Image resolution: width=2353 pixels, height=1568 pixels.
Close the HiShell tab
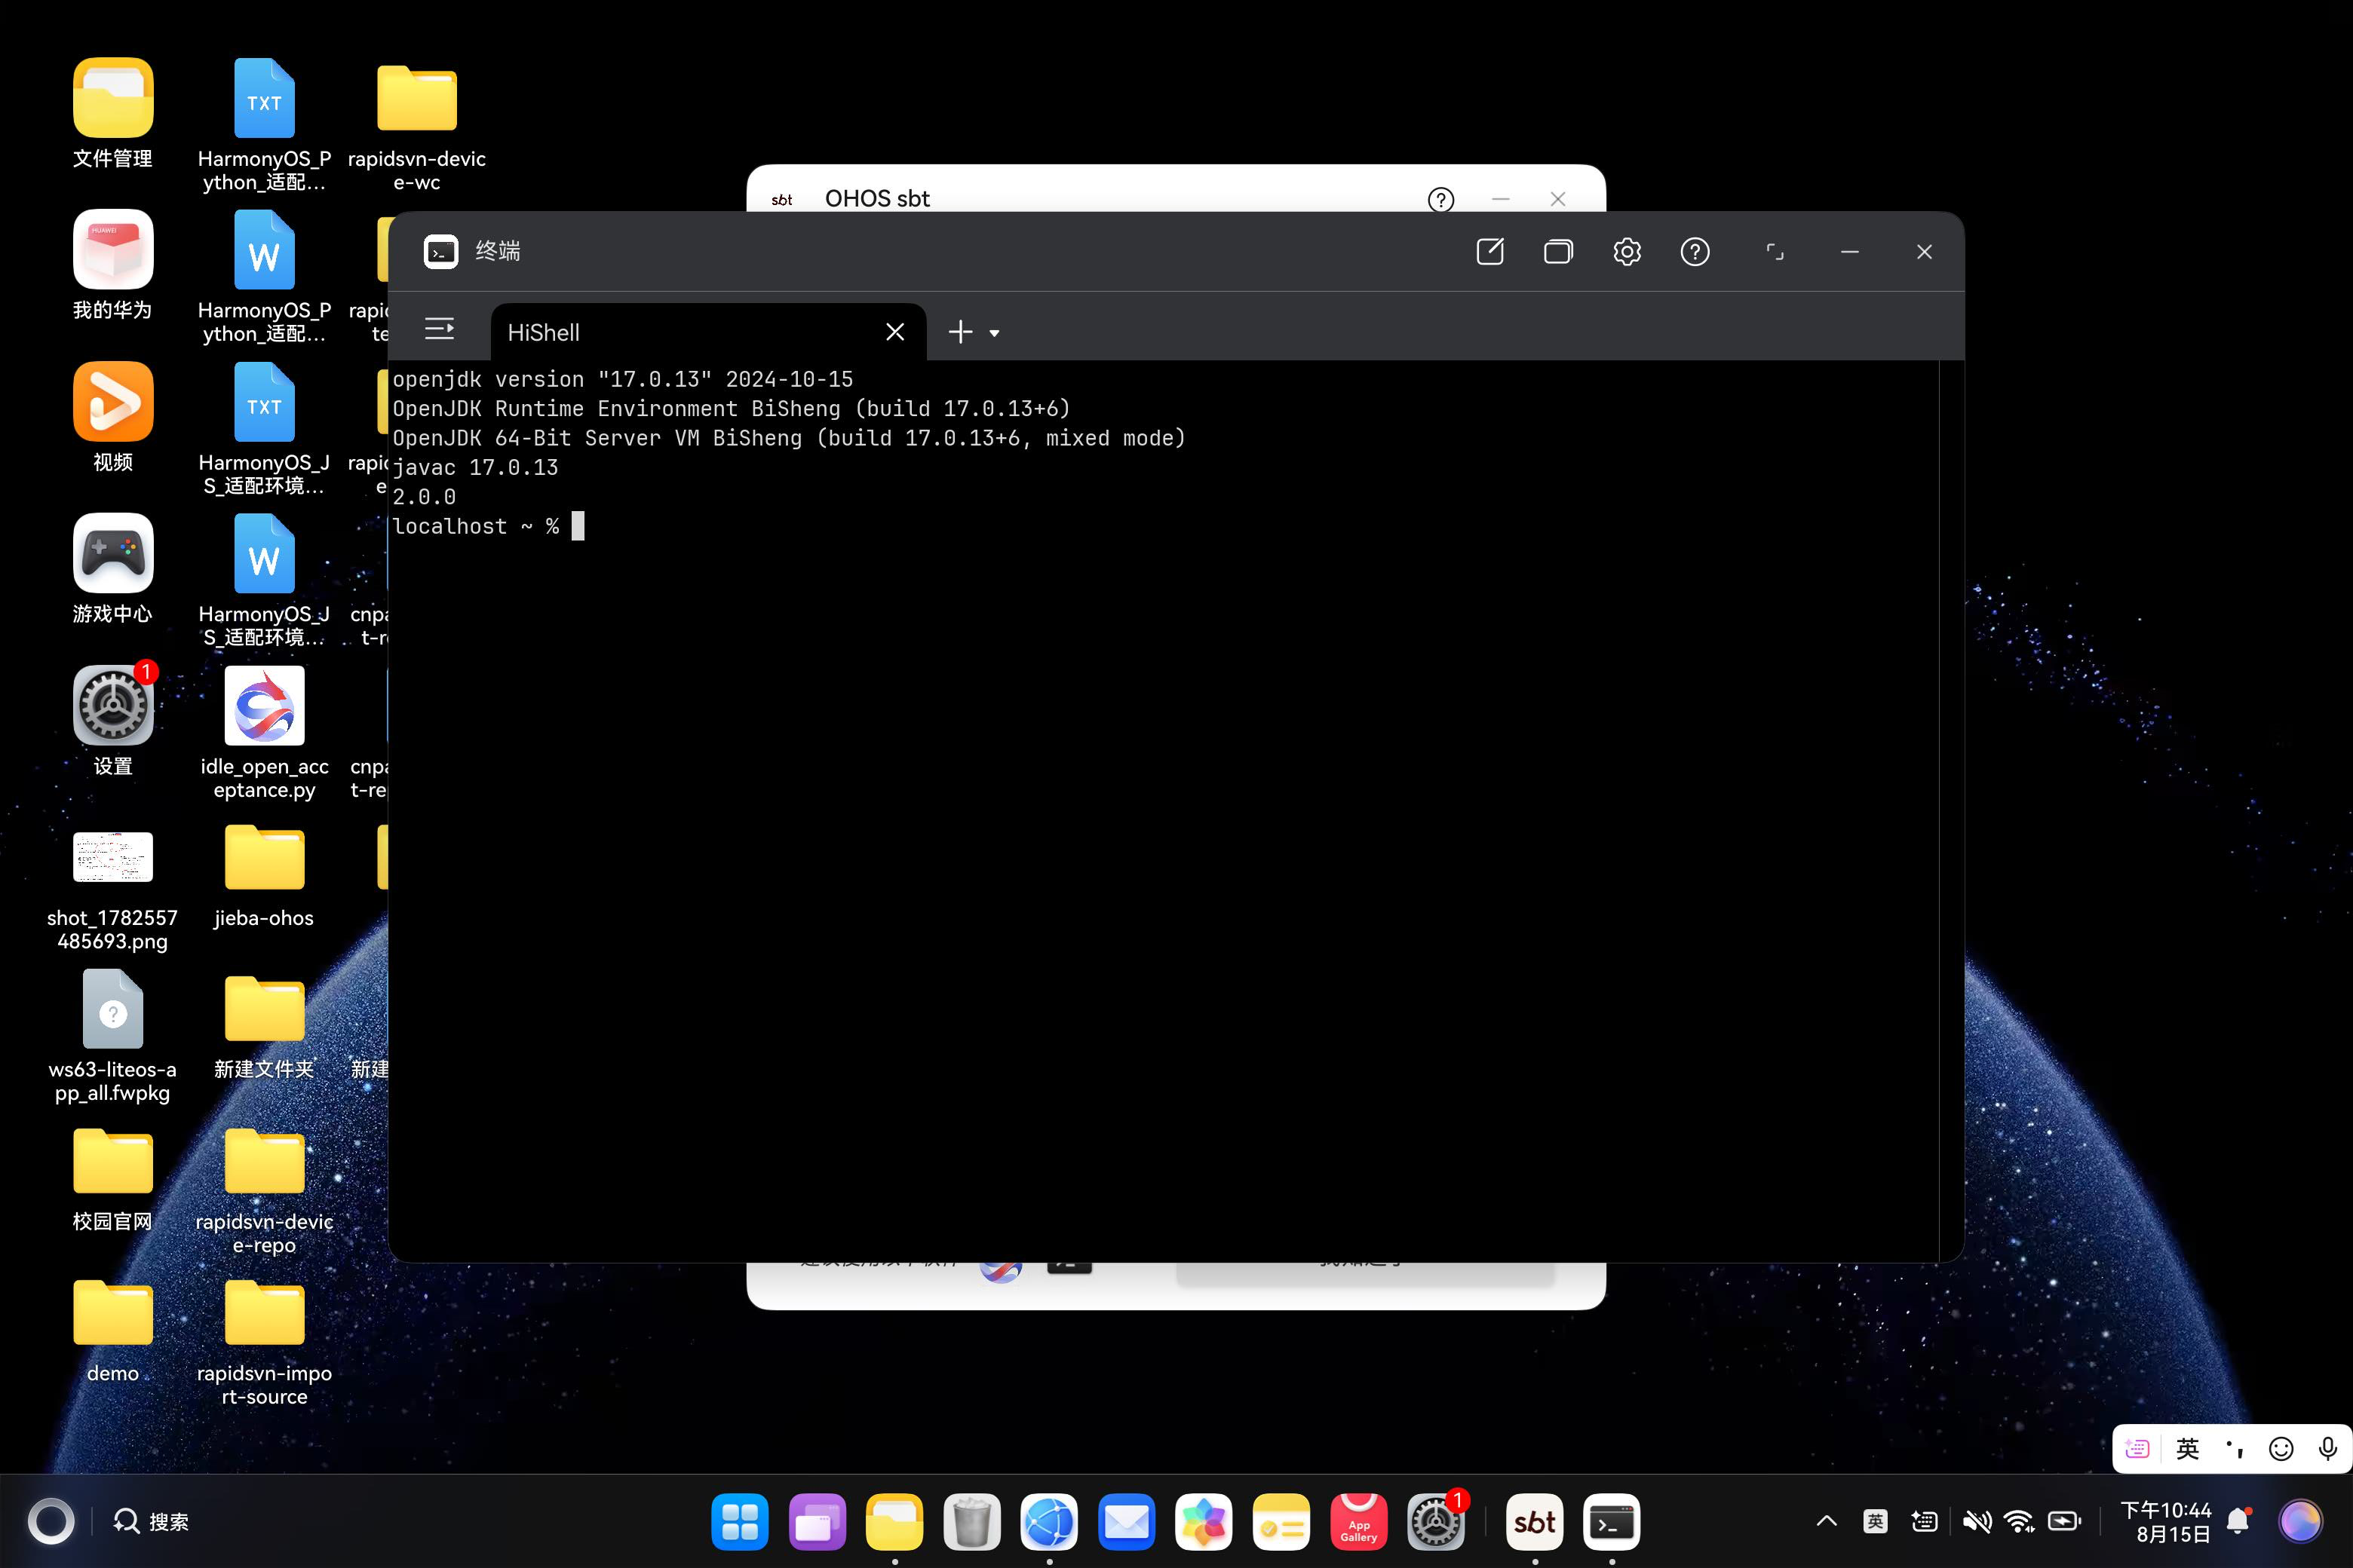(x=895, y=332)
